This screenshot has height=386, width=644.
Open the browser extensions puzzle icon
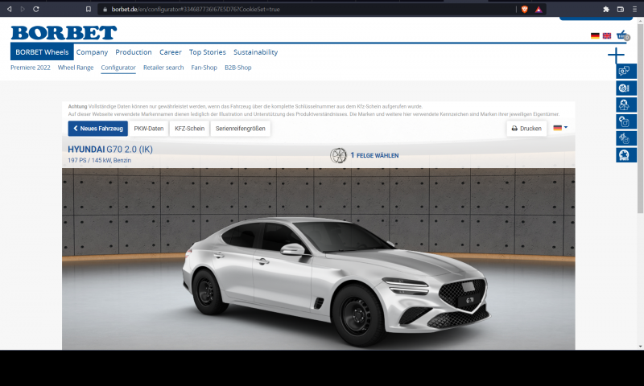pyautogui.click(x=606, y=9)
